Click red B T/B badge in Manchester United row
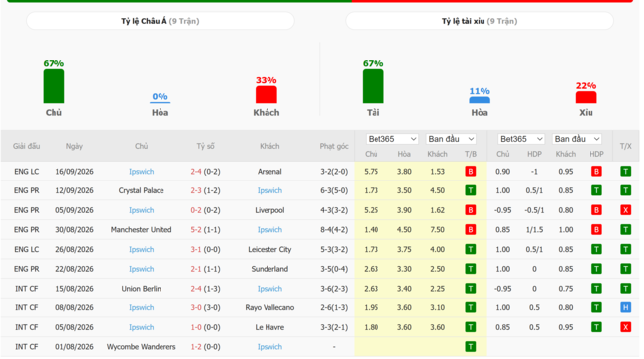Image resolution: width=644 pixels, height=359 pixels. point(471,229)
